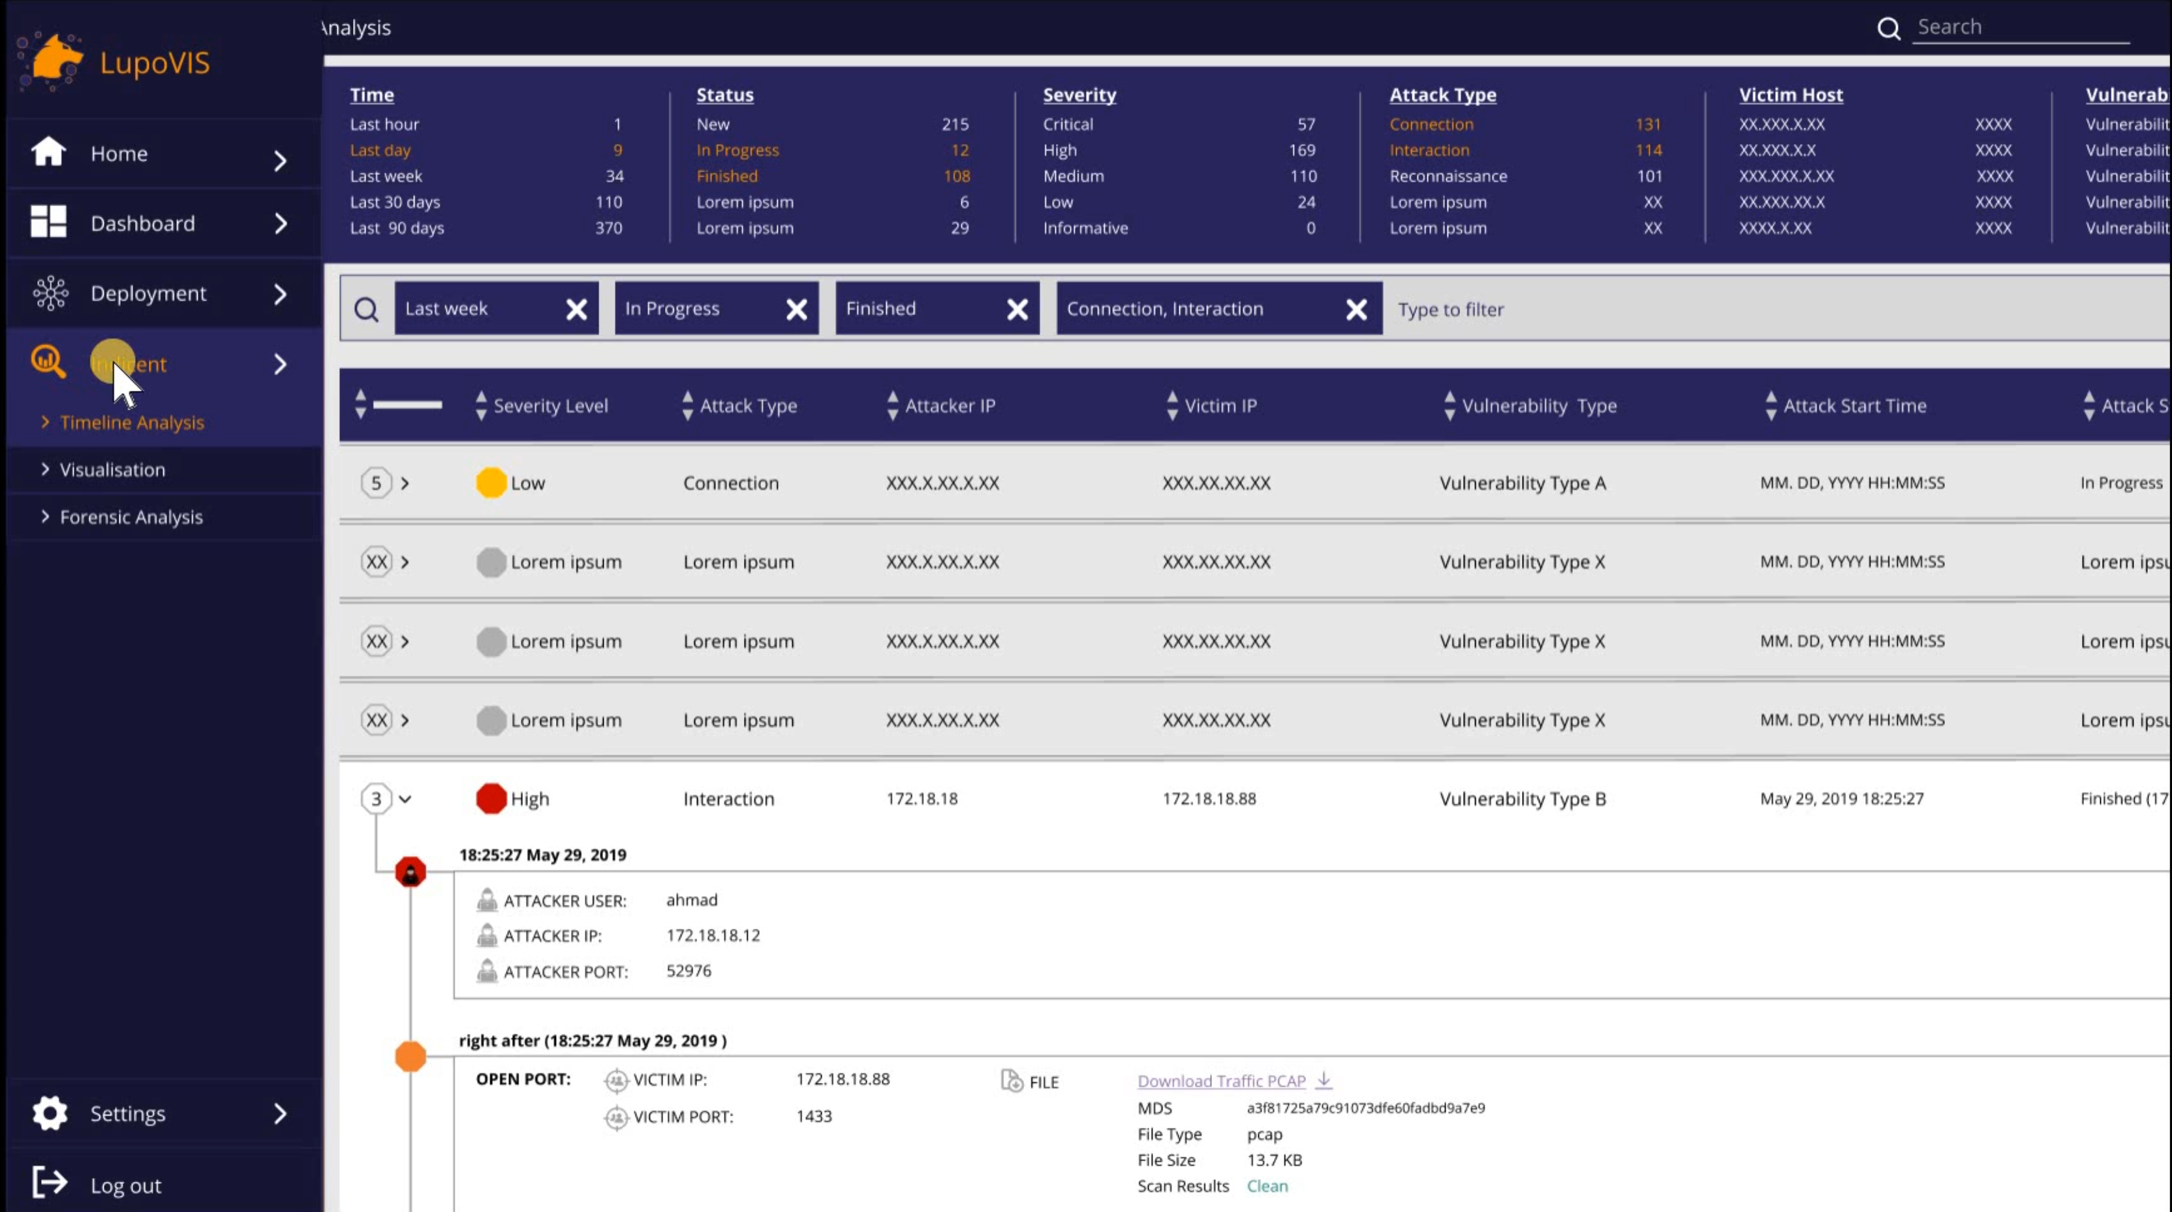2172x1212 pixels.
Task: Click the Deployment network icon
Action: [x=50, y=294]
